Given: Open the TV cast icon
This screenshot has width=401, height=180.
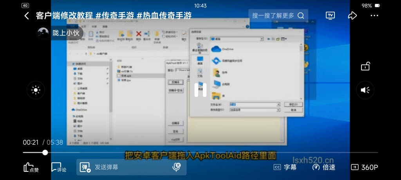Looking at the screenshot, I should coord(330,16).
